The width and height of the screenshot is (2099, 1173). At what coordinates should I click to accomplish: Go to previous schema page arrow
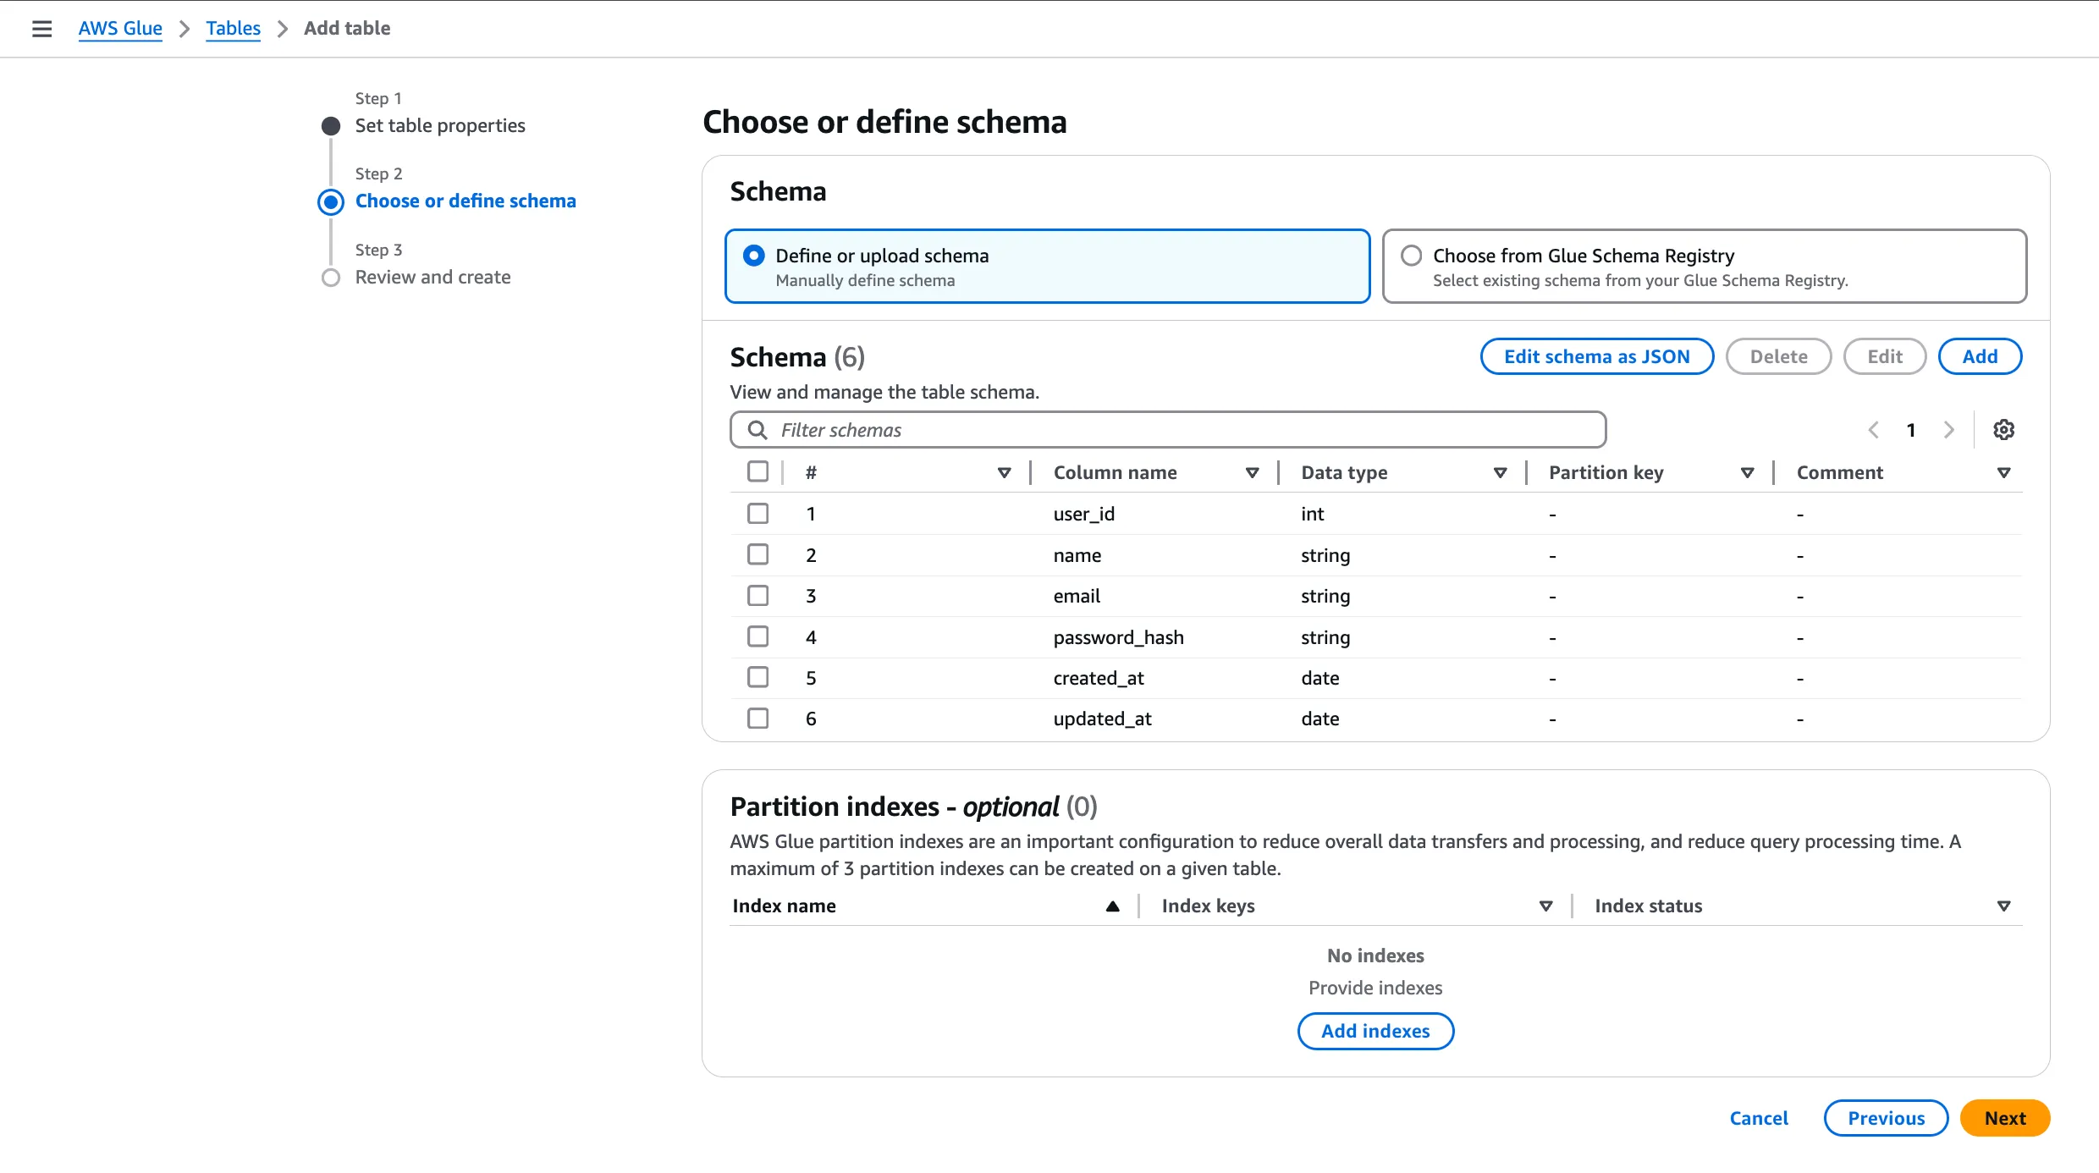(x=1874, y=430)
